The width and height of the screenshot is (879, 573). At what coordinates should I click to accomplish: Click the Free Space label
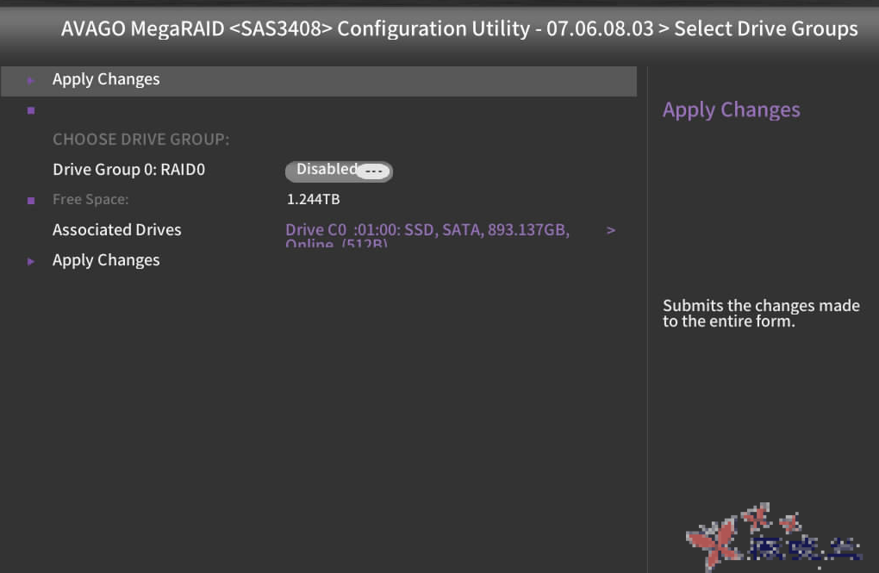(90, 200)
